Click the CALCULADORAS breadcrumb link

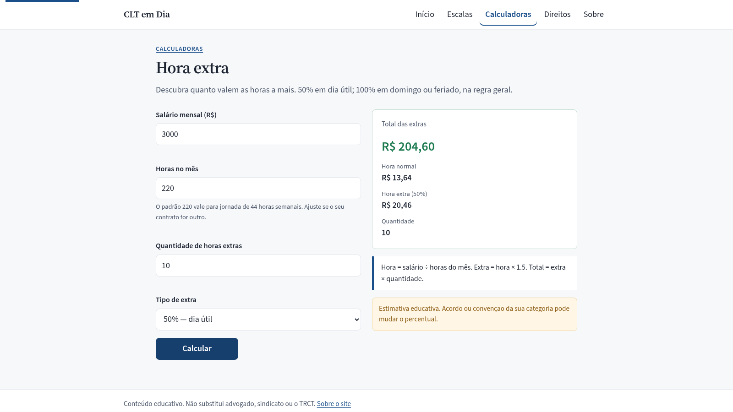pos(179,49)
